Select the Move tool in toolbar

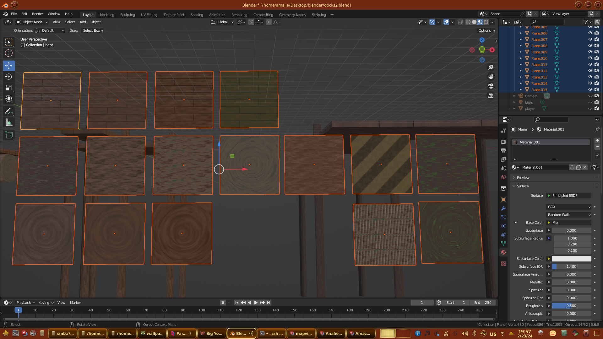pyautogui.click(x=9, y=66)
